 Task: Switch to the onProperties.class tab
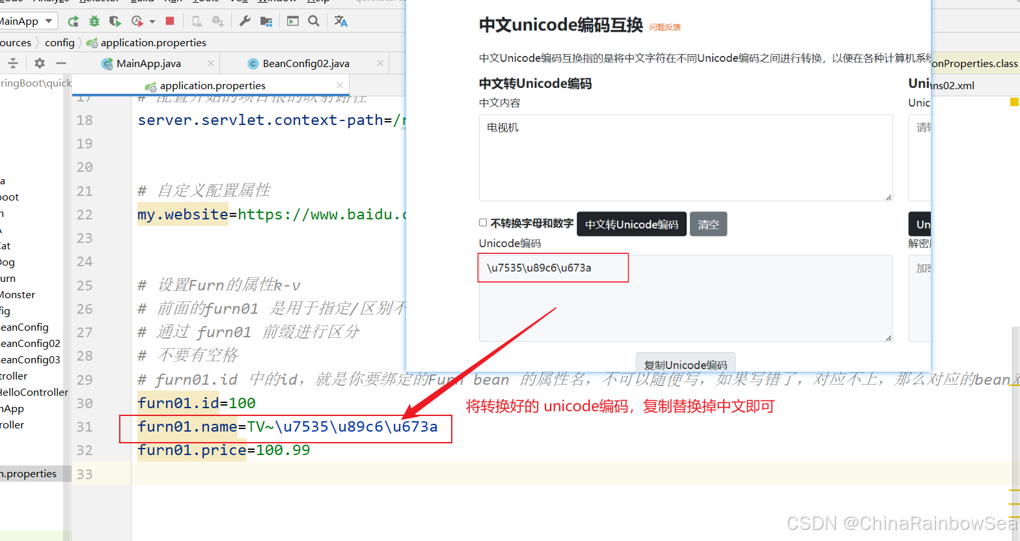(x=974, y=63)
